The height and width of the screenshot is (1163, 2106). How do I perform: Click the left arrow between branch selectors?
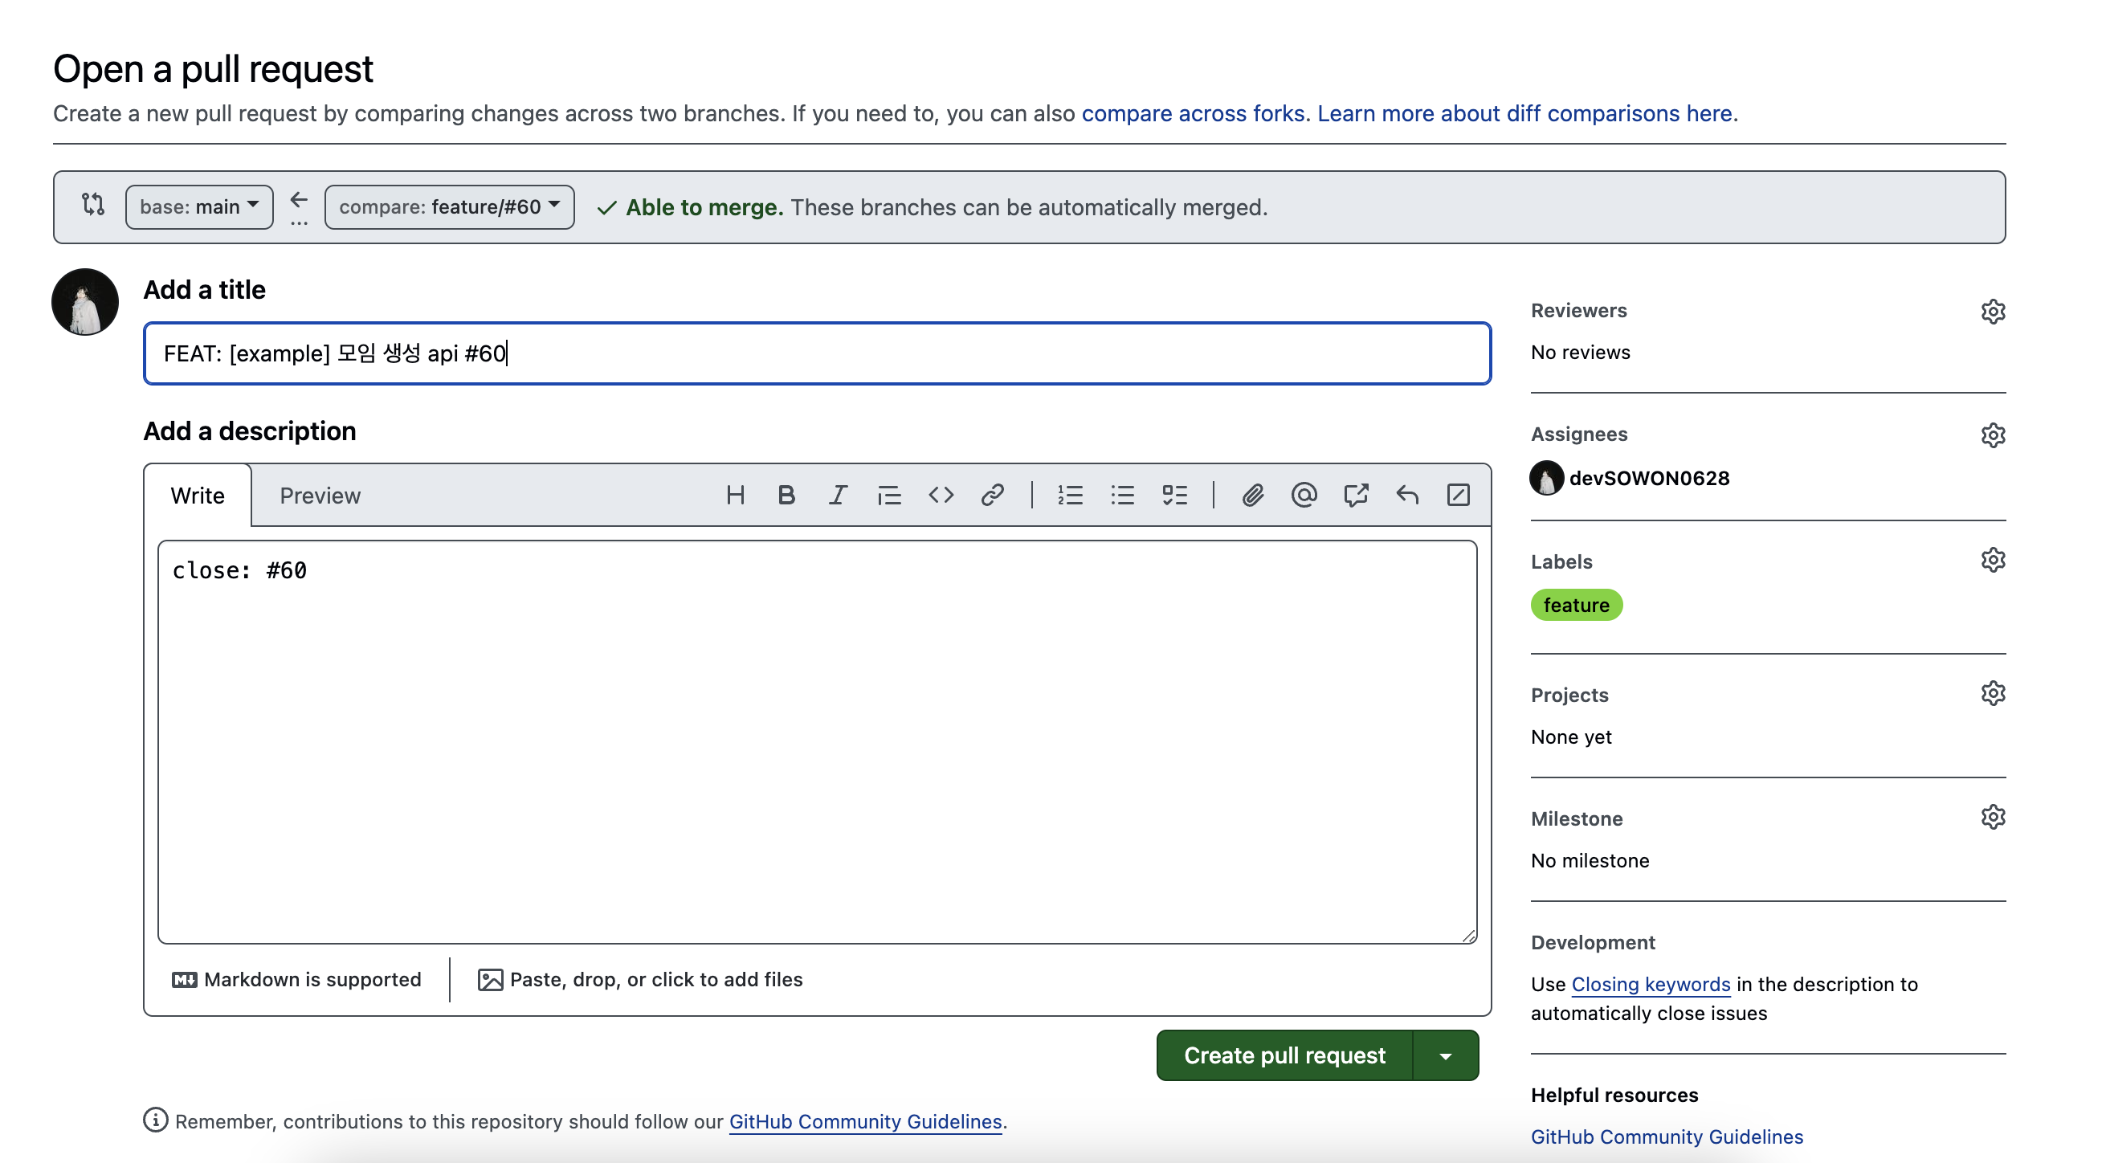(300, 199)
